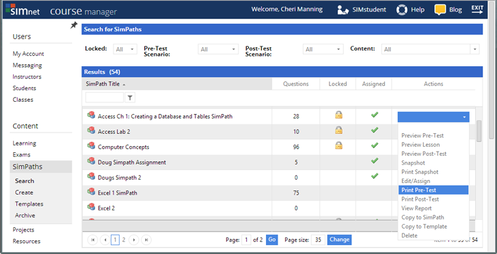Choose Delete in actions menu
Image resolution: width=497 pixels, height=254 pixels.
(x=409, y=236)
